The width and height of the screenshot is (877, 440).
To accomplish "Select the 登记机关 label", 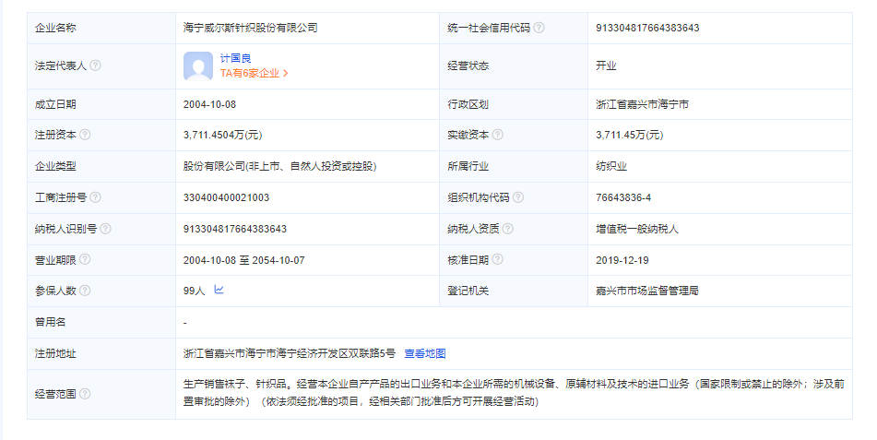I will (468, 291).
